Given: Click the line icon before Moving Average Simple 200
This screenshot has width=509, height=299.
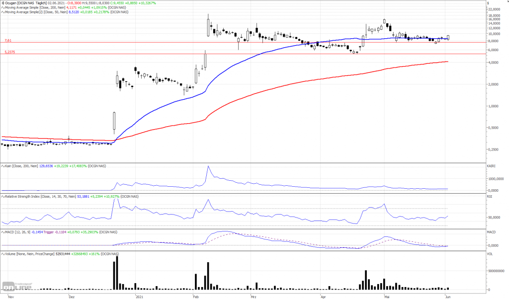Looking at the screenshot, I should (3, 7).
